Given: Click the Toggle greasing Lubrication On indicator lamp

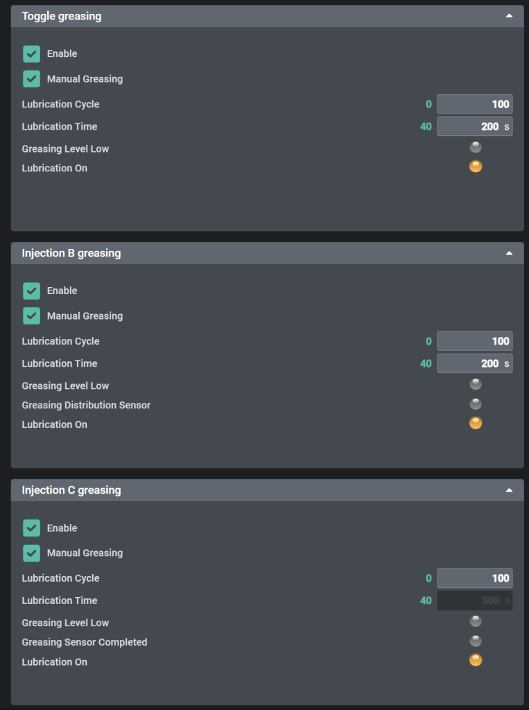Looking at the screenshot, I should click(476, 166).
